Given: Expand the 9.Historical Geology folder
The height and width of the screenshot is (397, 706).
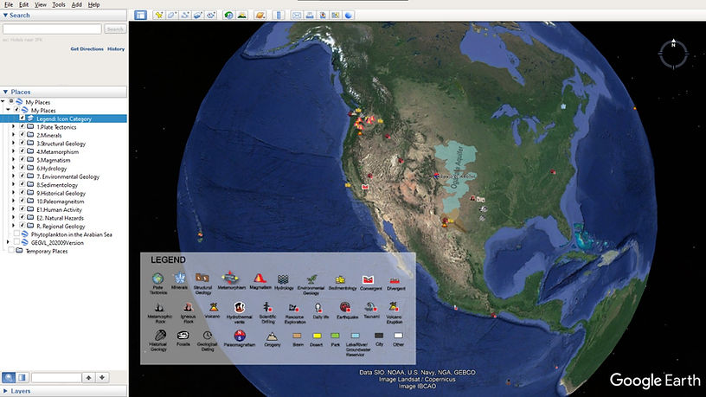Looking at the screenshot, I should click(x=14, y=193).
